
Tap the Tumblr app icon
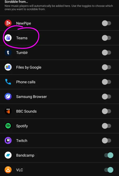tap(8, 53)
